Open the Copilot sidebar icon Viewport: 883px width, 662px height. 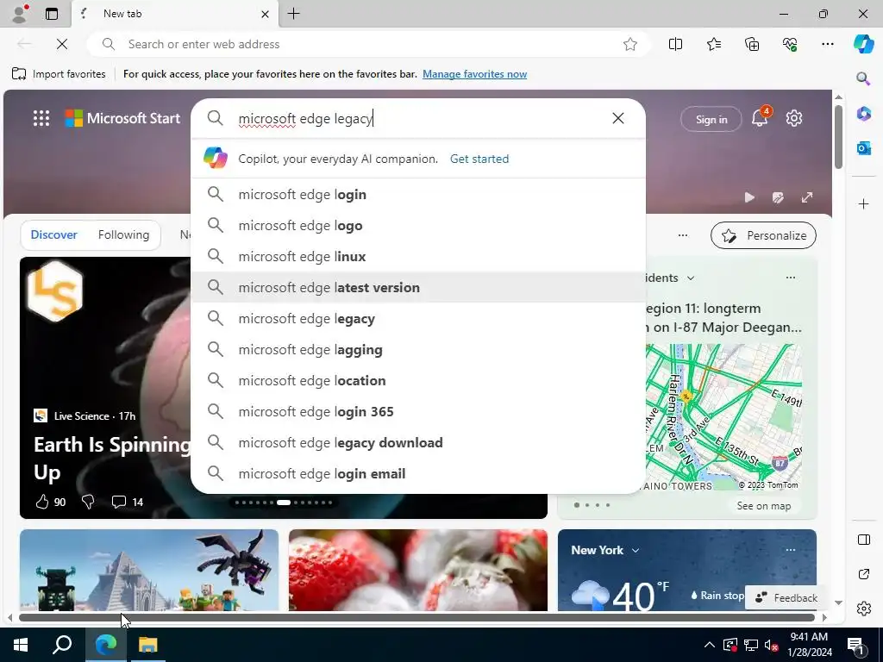click(863, 44)
